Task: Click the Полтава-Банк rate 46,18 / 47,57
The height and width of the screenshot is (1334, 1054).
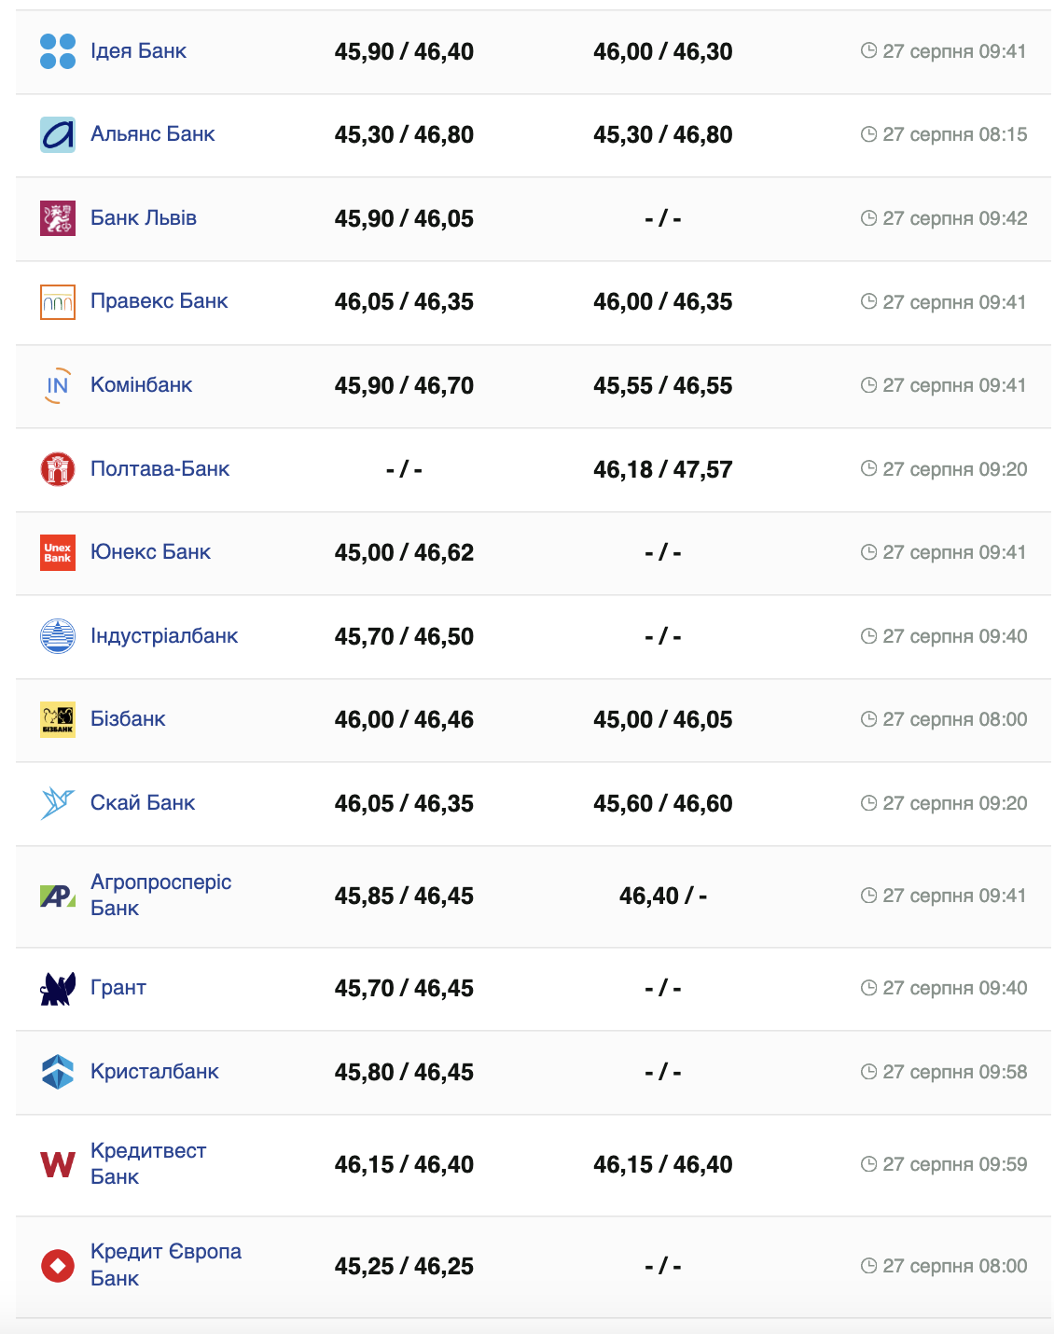Action: pyautogui.click(x=662, y=469)
